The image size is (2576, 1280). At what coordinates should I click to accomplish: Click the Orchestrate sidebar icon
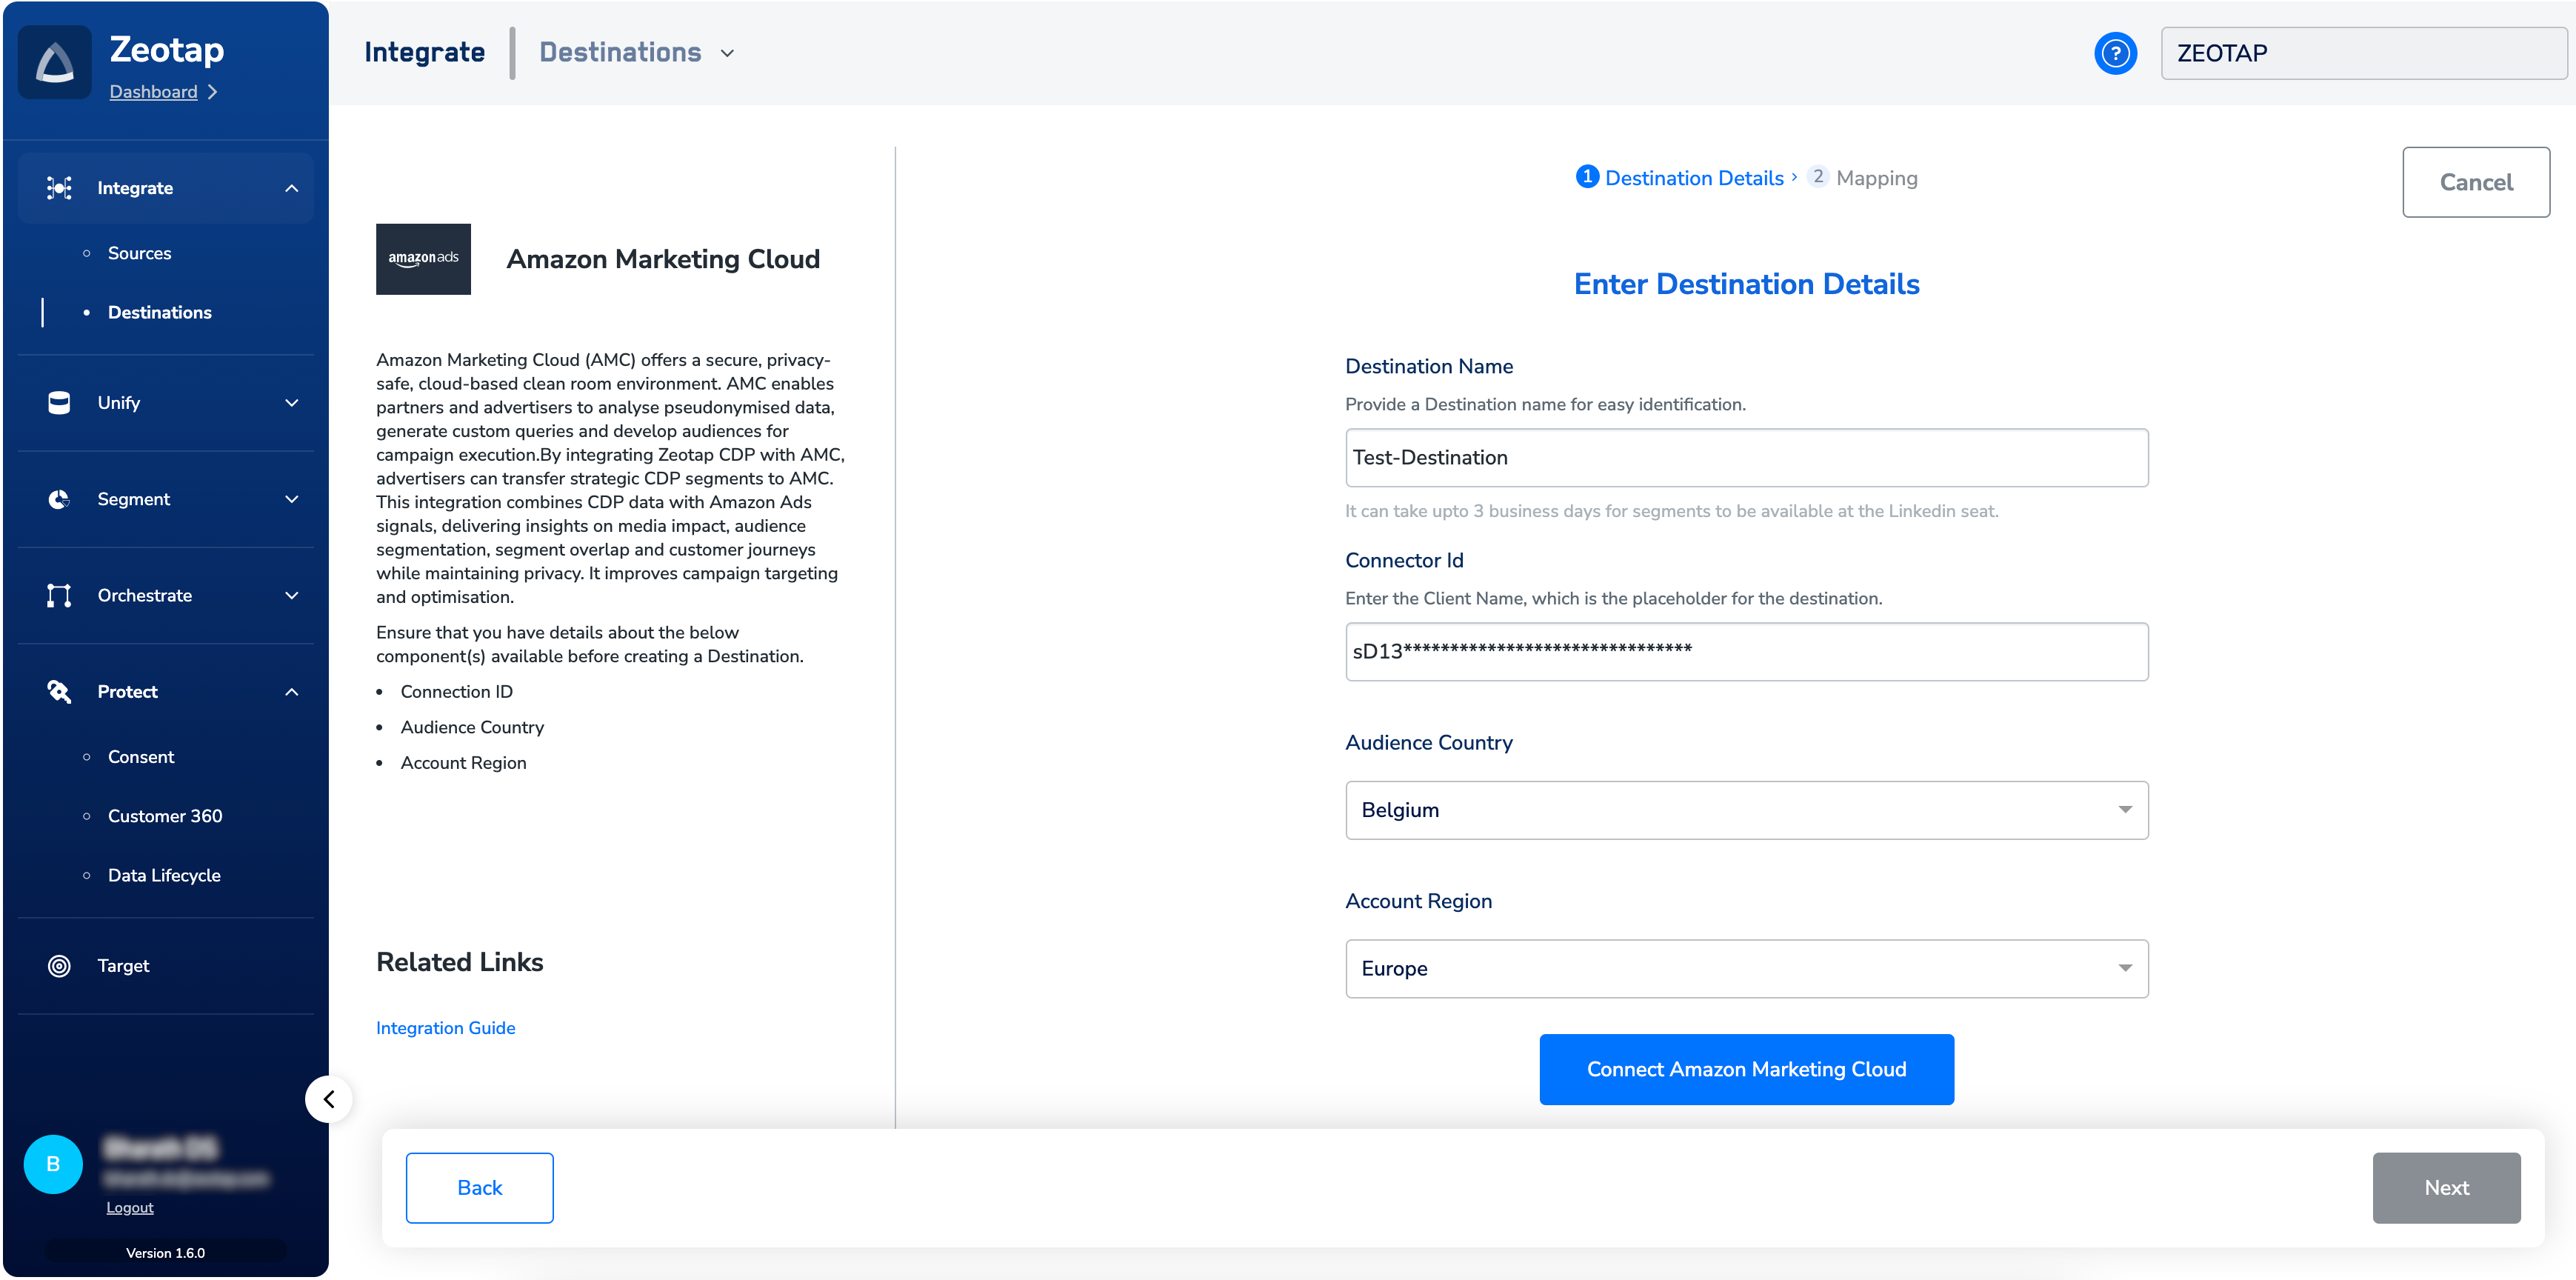click(59, 596)
